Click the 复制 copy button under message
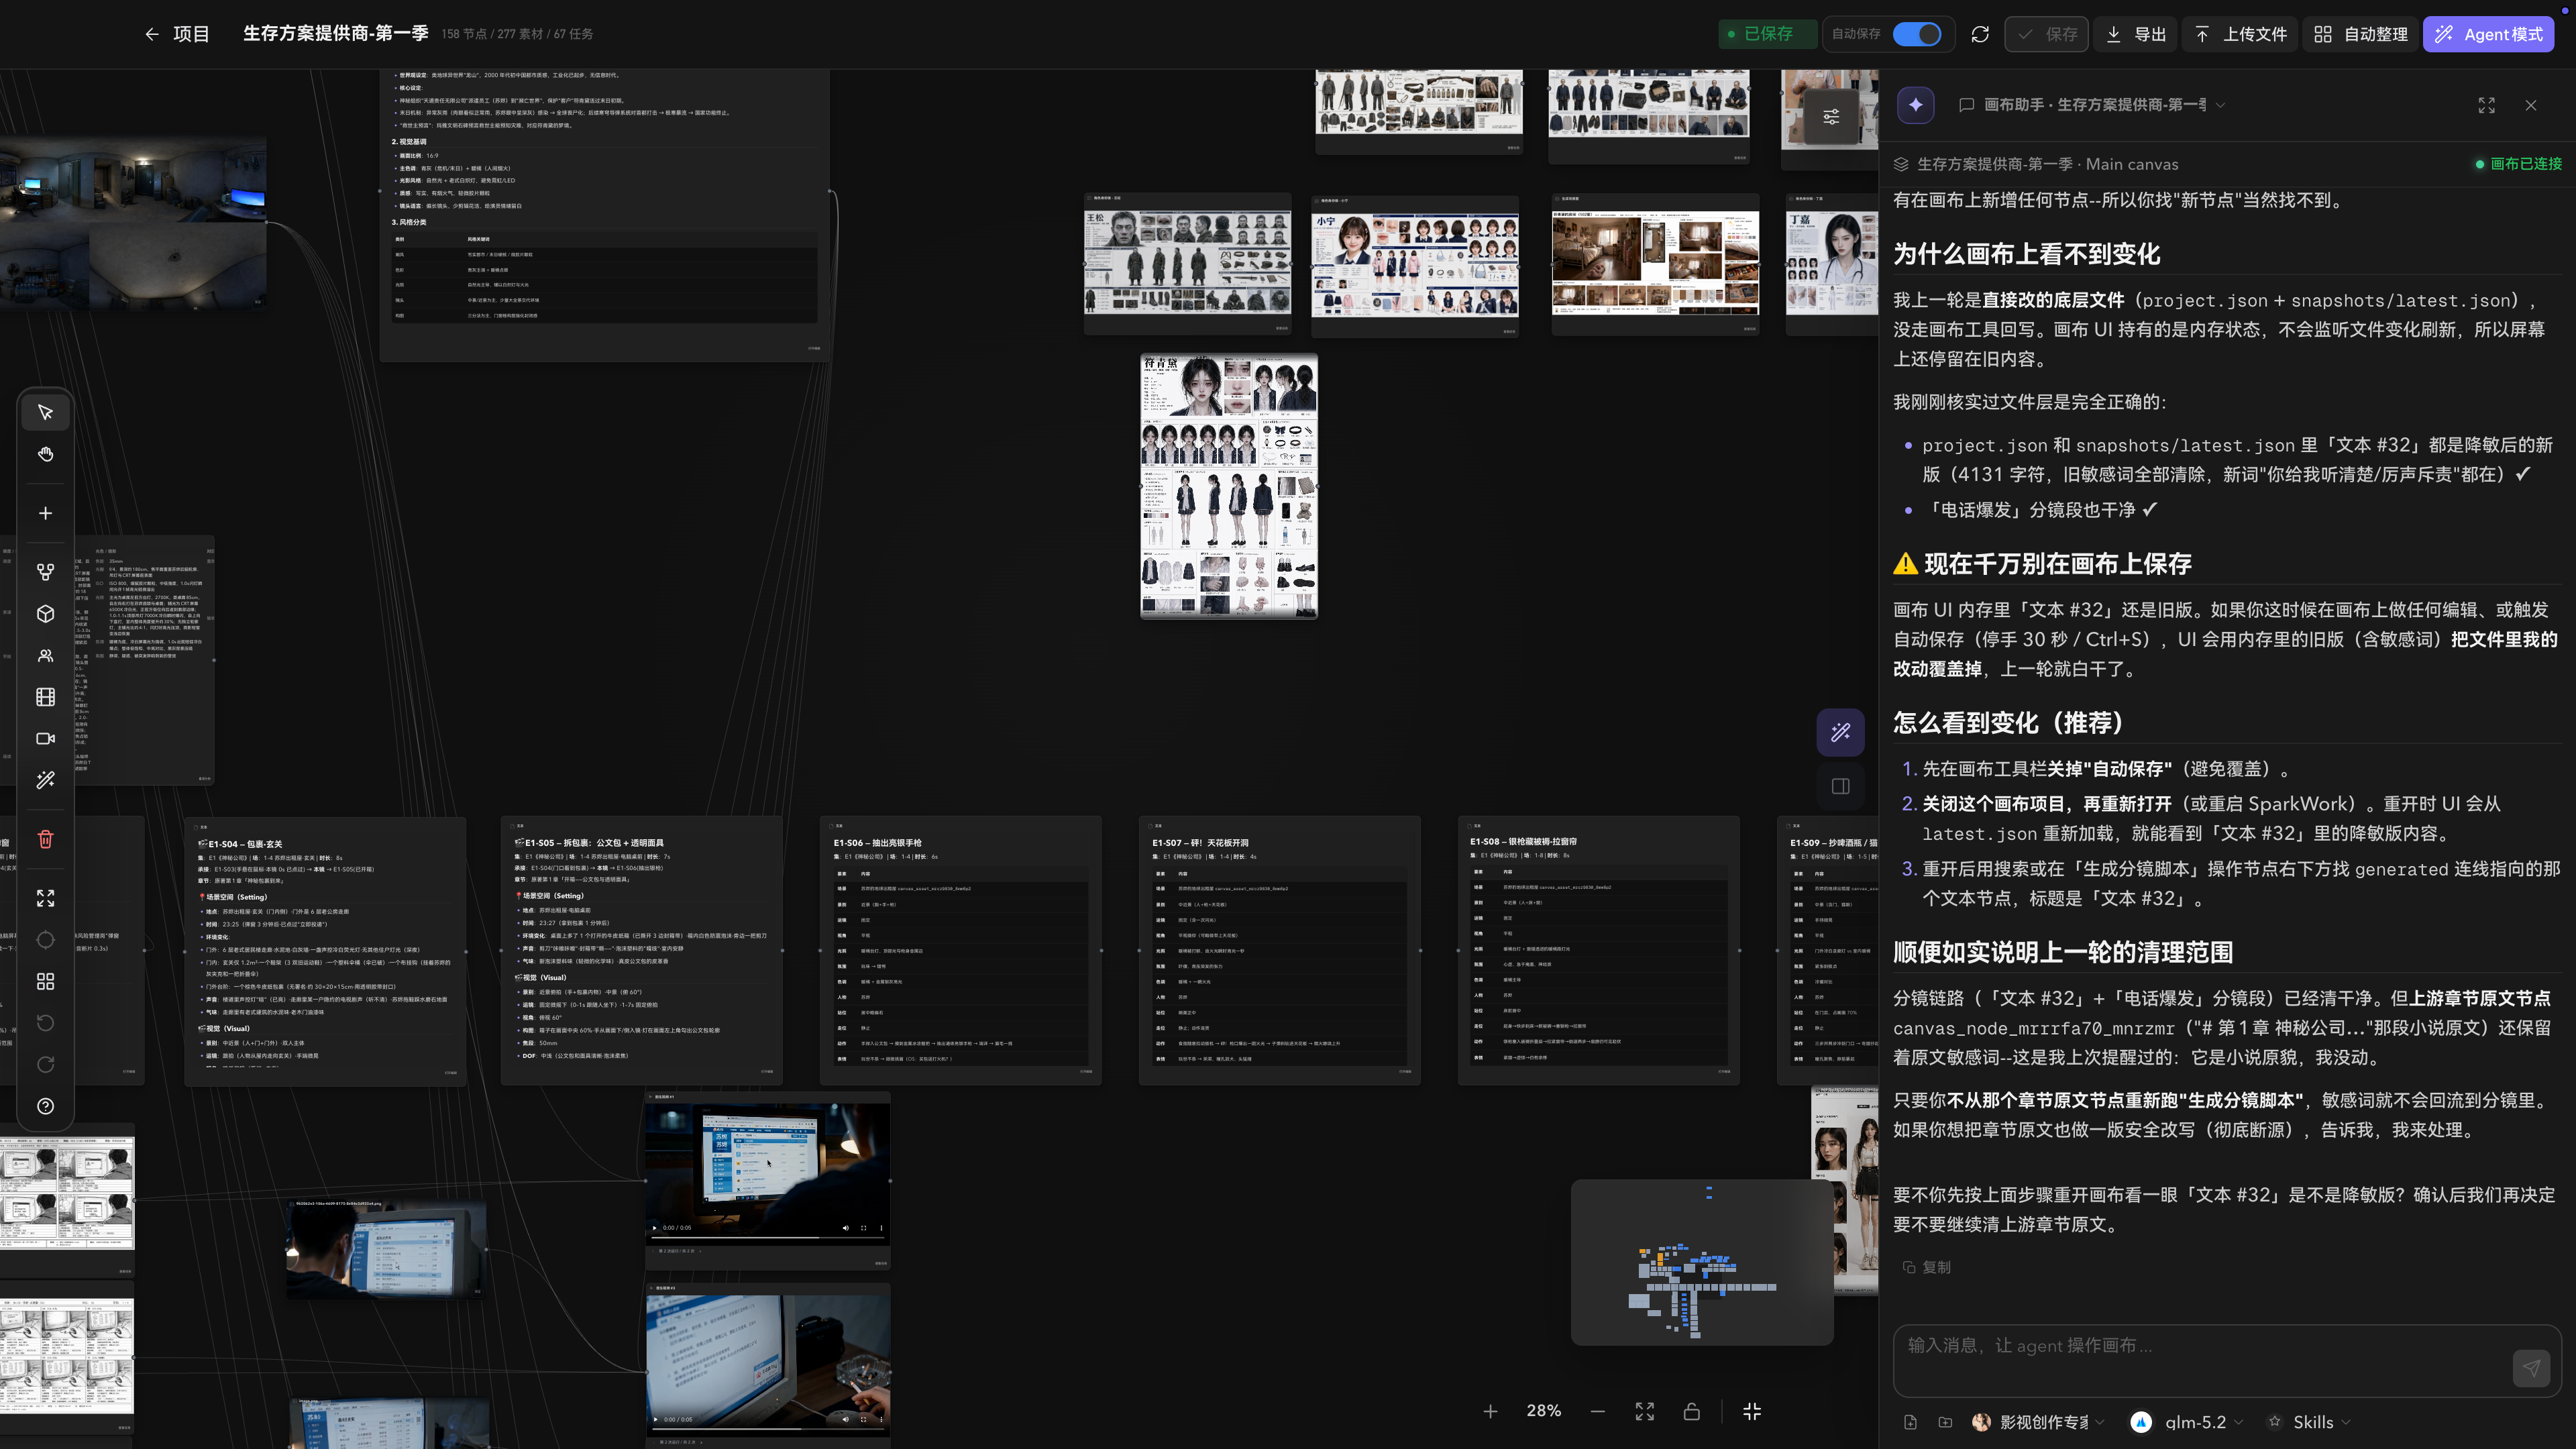 pos(1926,1267)
